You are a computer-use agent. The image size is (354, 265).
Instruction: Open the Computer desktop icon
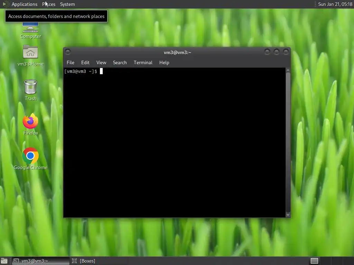pyautogui.click(x=30, y=30)
